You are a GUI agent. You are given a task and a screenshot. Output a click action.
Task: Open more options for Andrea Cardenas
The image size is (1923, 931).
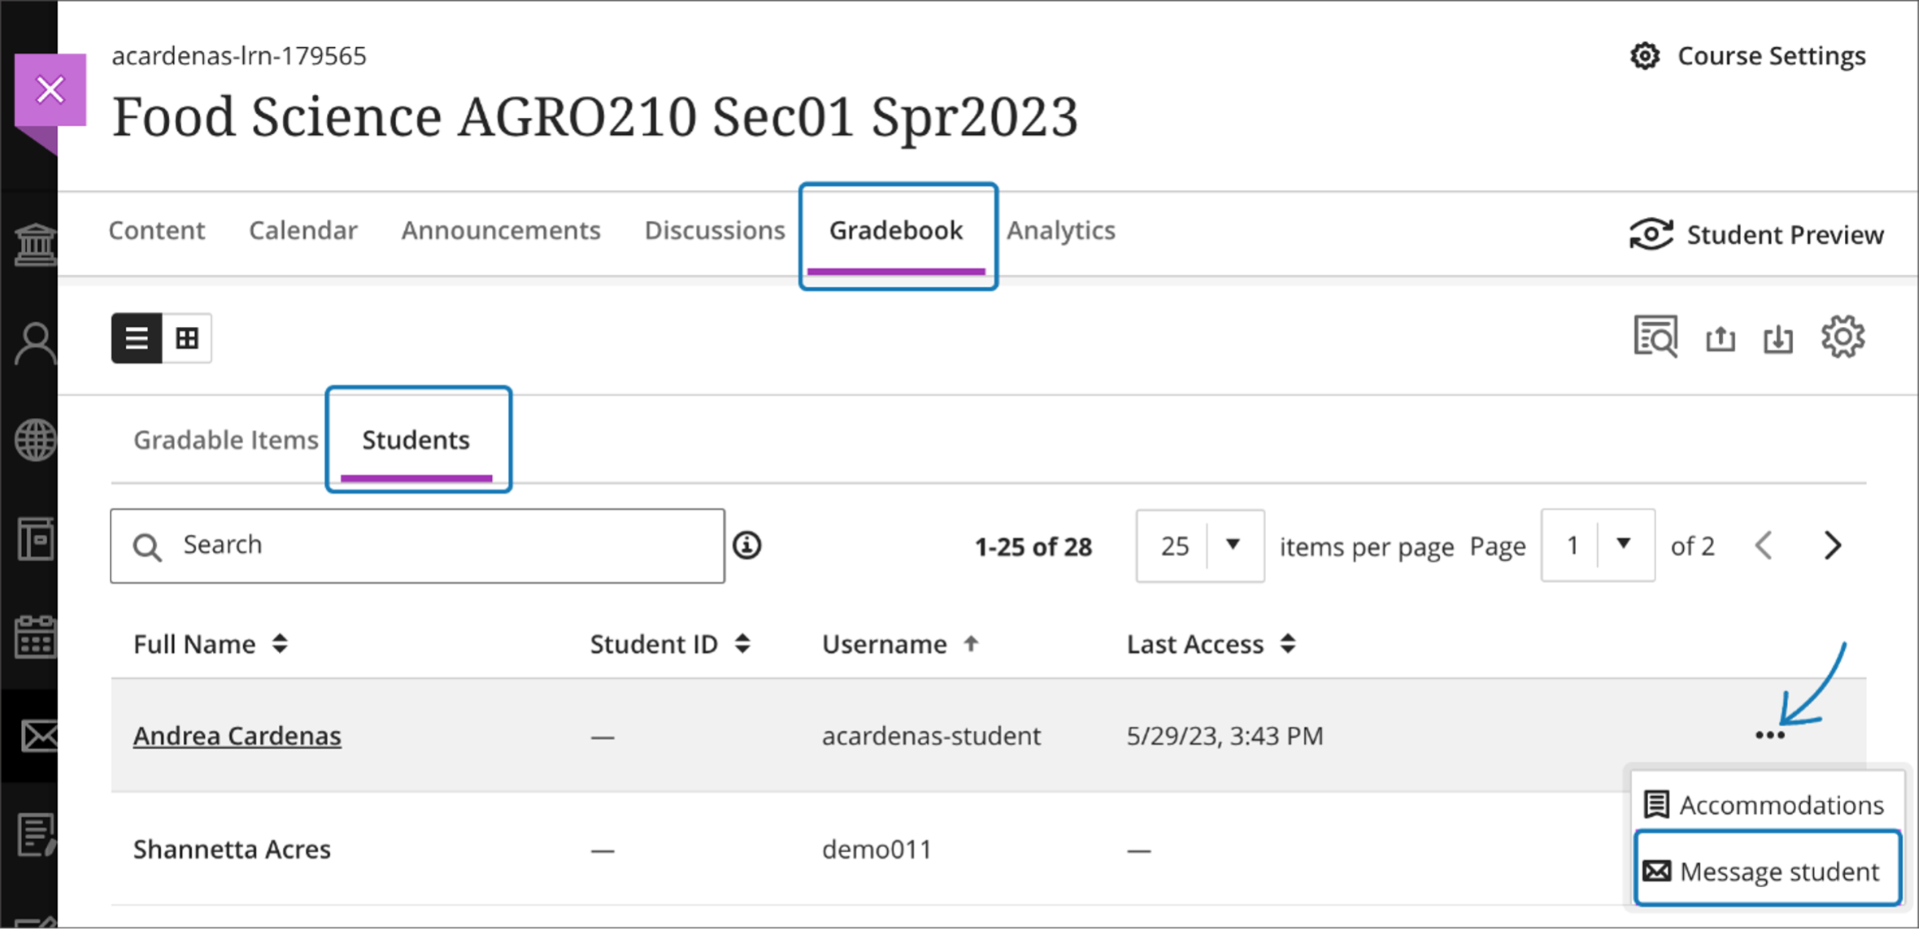pos(1769,736)
